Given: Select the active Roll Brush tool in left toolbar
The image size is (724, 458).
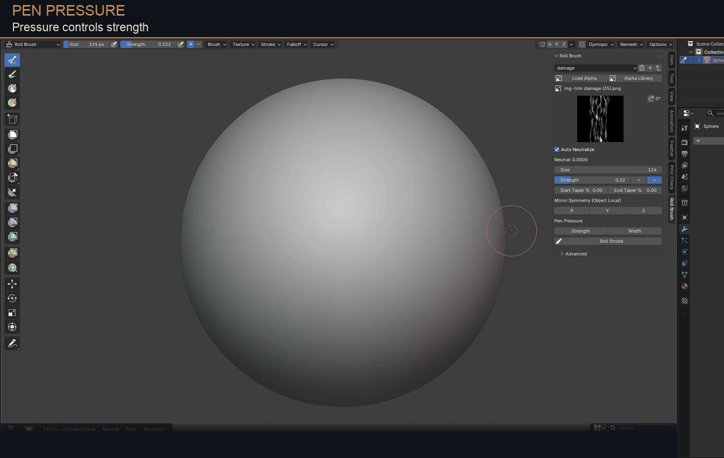Looking at the screenshot, I should [13, 60].
